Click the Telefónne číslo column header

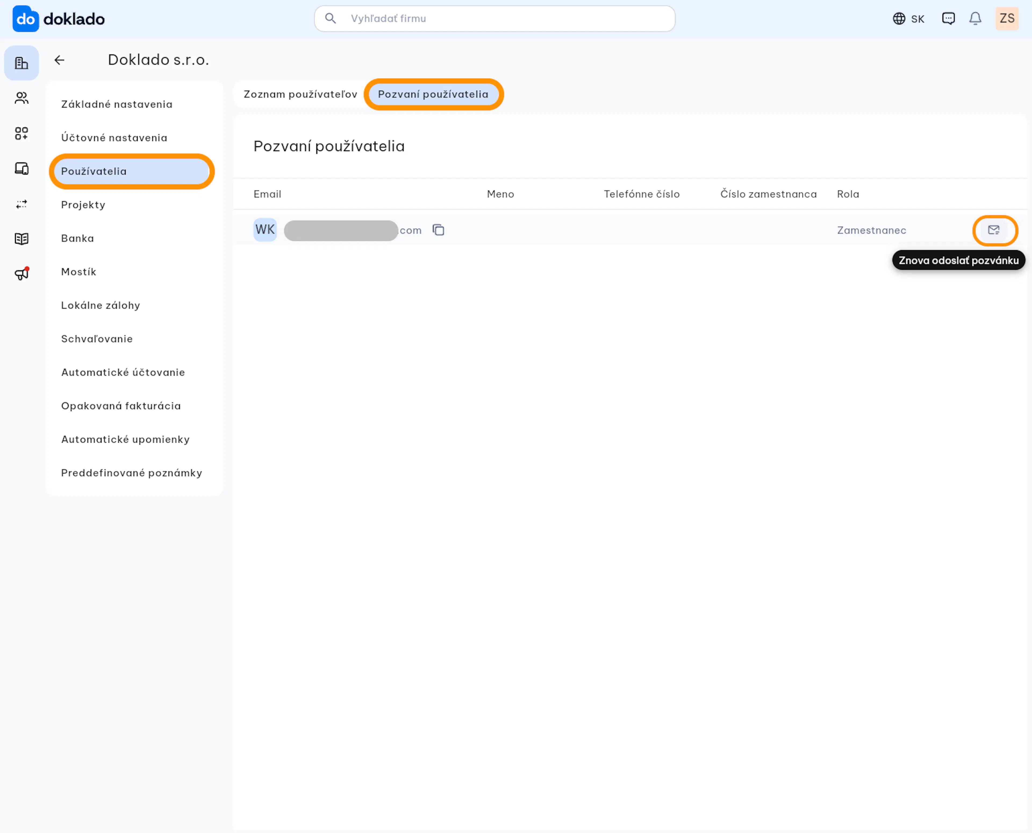tap(641, 194)
